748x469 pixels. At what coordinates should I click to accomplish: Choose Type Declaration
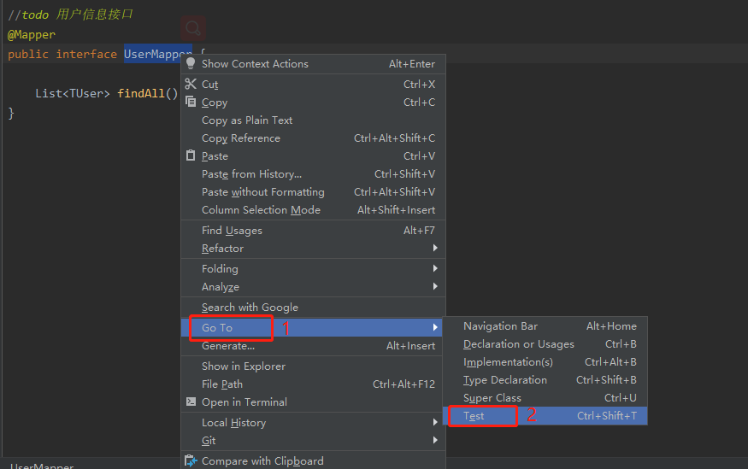[x=545, y=380]
